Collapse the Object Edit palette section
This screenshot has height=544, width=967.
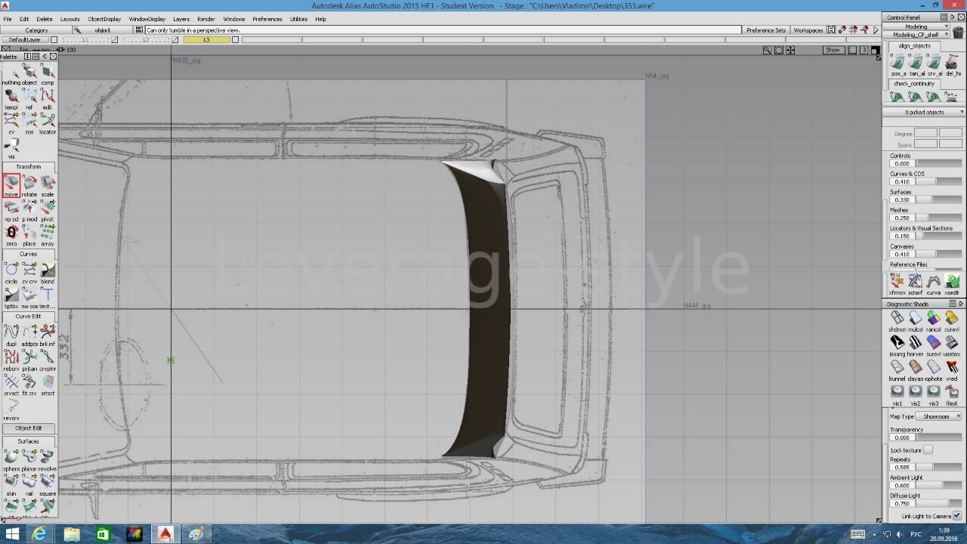[x=29, y=428]
